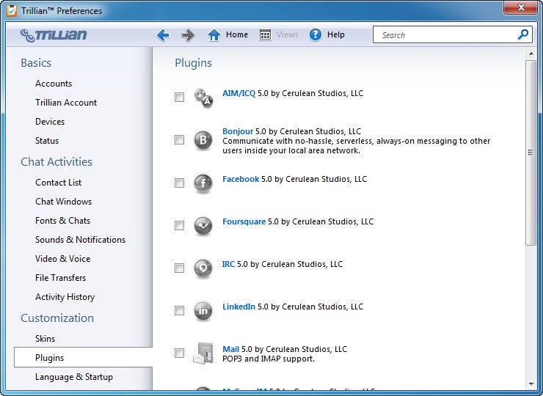Click the Bonjour plugin icon
The width and height of the screenshot is (543, 396).
coord(203,140)
